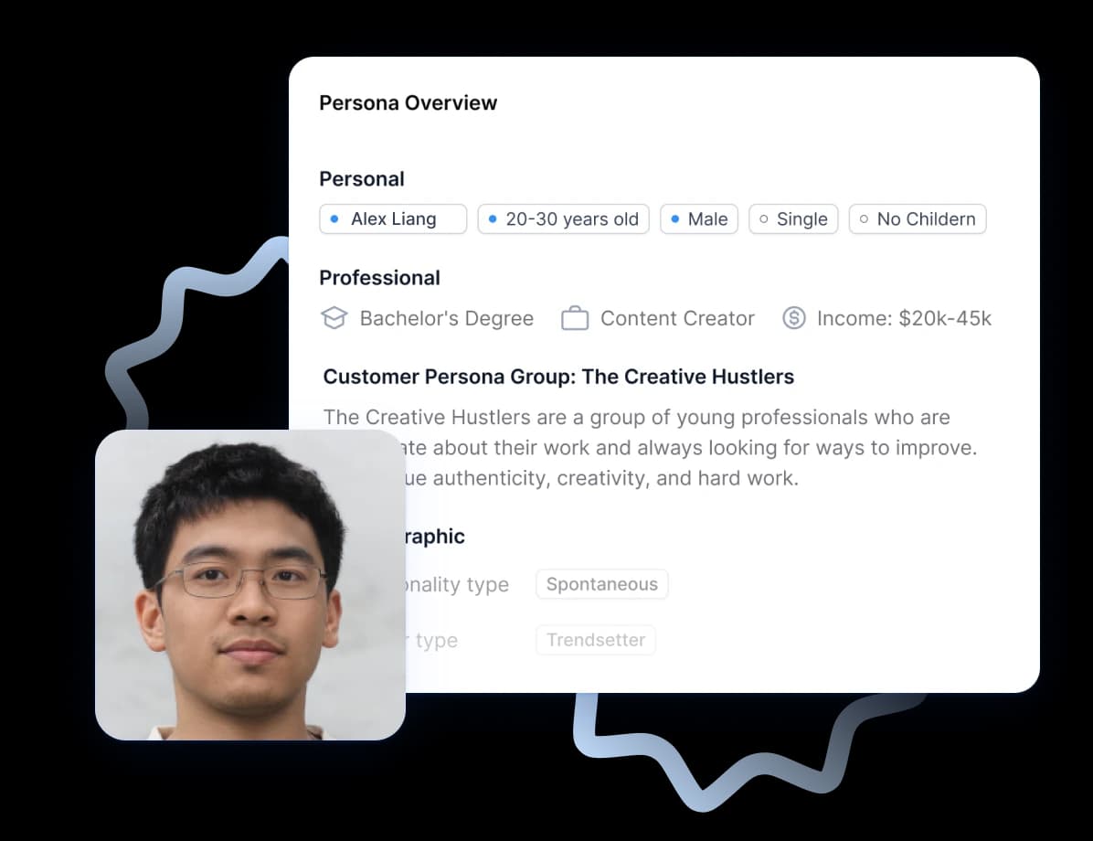Click the dot inside the age range chip
This screenshot has height=841, width=1093.
[x=491, y=218]
